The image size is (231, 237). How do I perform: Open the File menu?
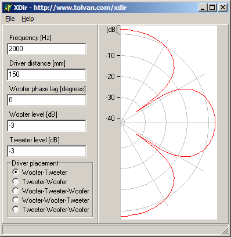pos(10,19)
